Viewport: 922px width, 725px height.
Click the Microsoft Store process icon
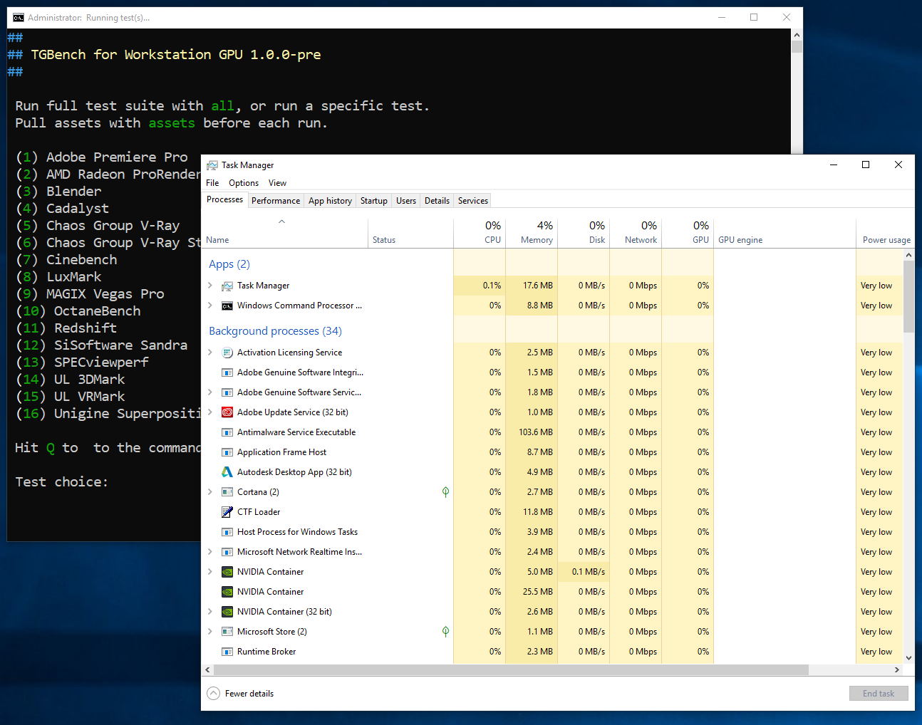(x=227, y=632)
